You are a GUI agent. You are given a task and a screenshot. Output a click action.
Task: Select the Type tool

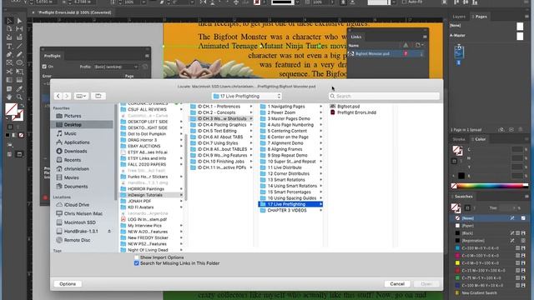9,46
